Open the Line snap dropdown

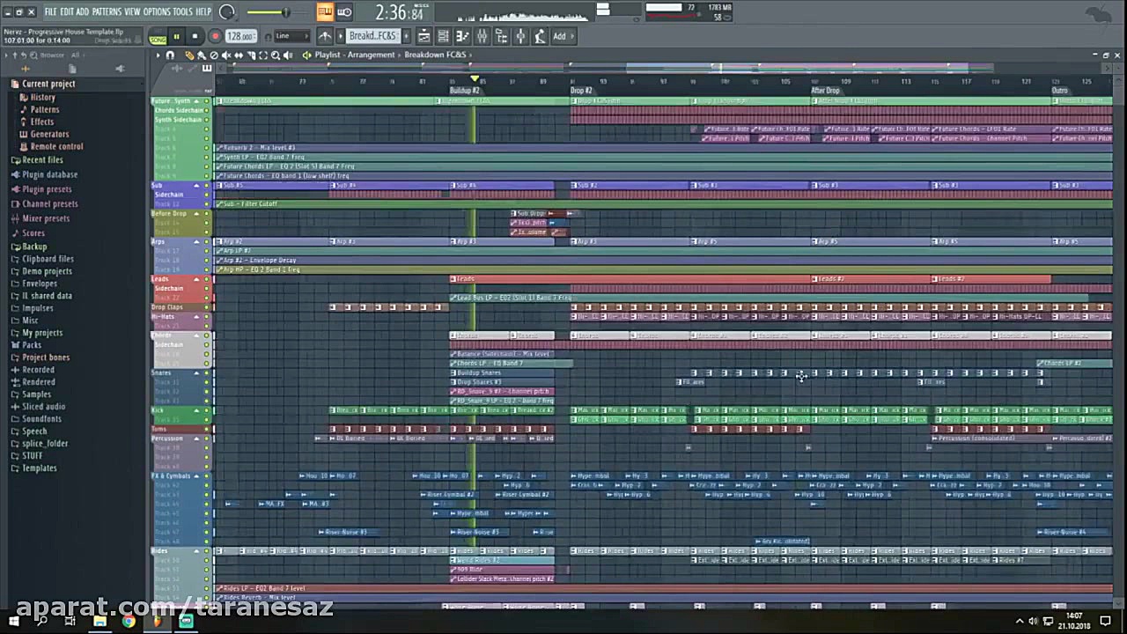pyautogui.click(x=291, y=36)
